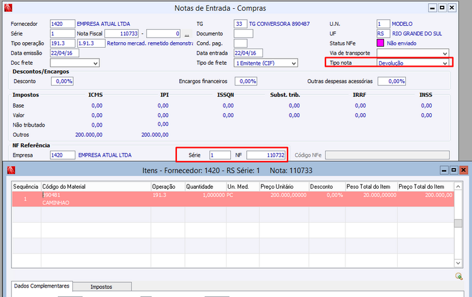The height and width of the screenshot is (297, 472).
Task: Open the Tipo nota dropdown
Action: pyautogui.click(x=445, y=63)
